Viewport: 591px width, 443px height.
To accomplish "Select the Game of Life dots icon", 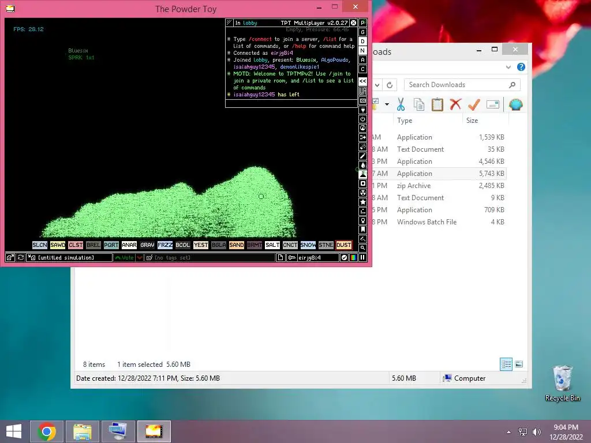I will pos(362,211).
